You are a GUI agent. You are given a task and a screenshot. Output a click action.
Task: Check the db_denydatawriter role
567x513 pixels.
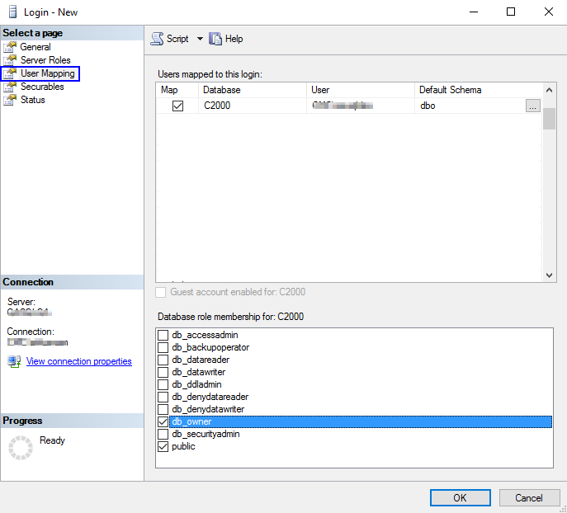(163, 409)
